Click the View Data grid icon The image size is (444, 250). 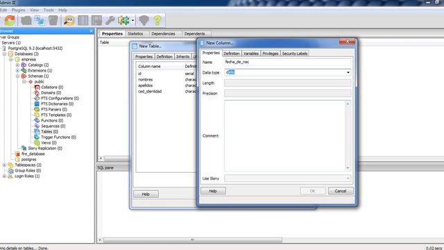[83, 20]
